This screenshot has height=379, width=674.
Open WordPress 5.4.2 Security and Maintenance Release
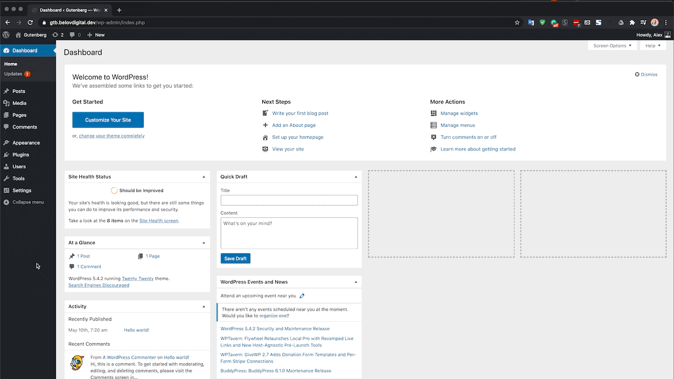(275, 329)
